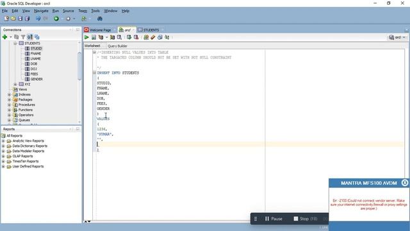Click the Filter funnel icon in Connections panel
The width and height of the screenshot is (410, 231).
pyautogui.click(x=23, y=37)
